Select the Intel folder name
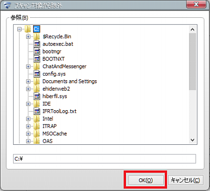 [48, 119]
